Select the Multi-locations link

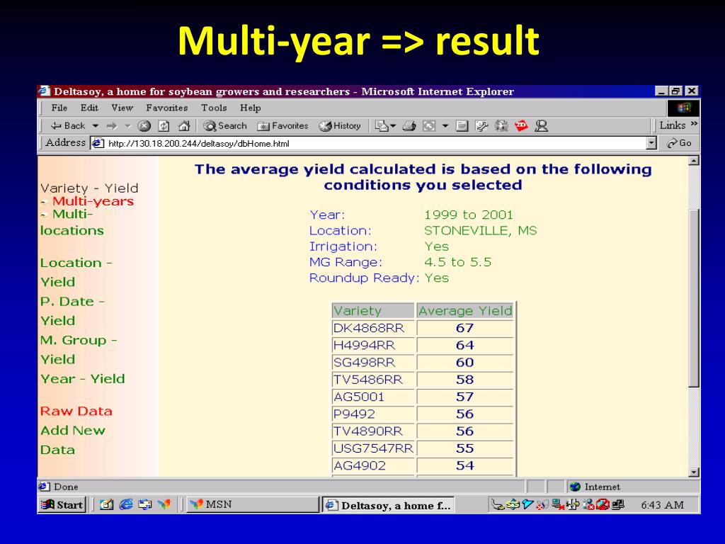point(72,222)
